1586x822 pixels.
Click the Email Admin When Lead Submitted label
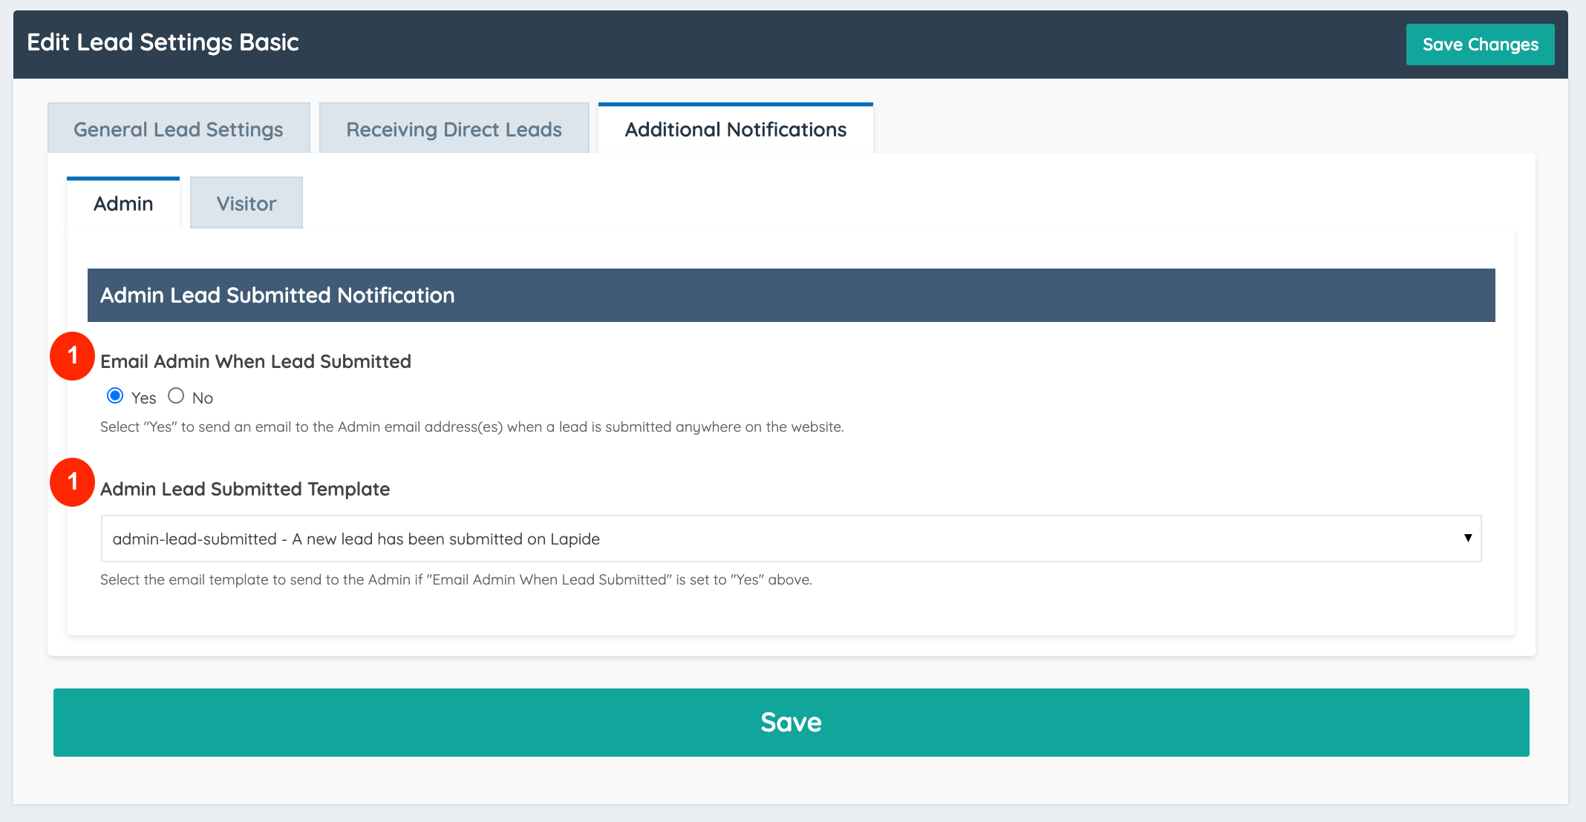255,361
